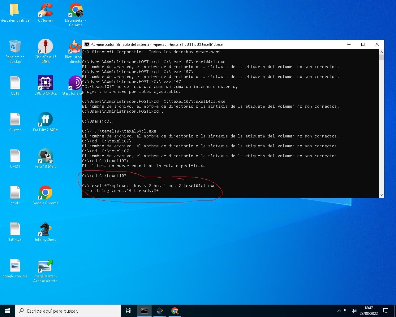Open the volume control in tray

[x=354, y=311]
